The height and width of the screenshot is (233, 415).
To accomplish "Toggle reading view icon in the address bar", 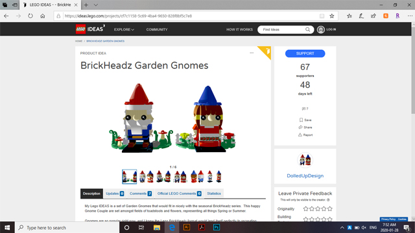I will [x=322, y=16].
